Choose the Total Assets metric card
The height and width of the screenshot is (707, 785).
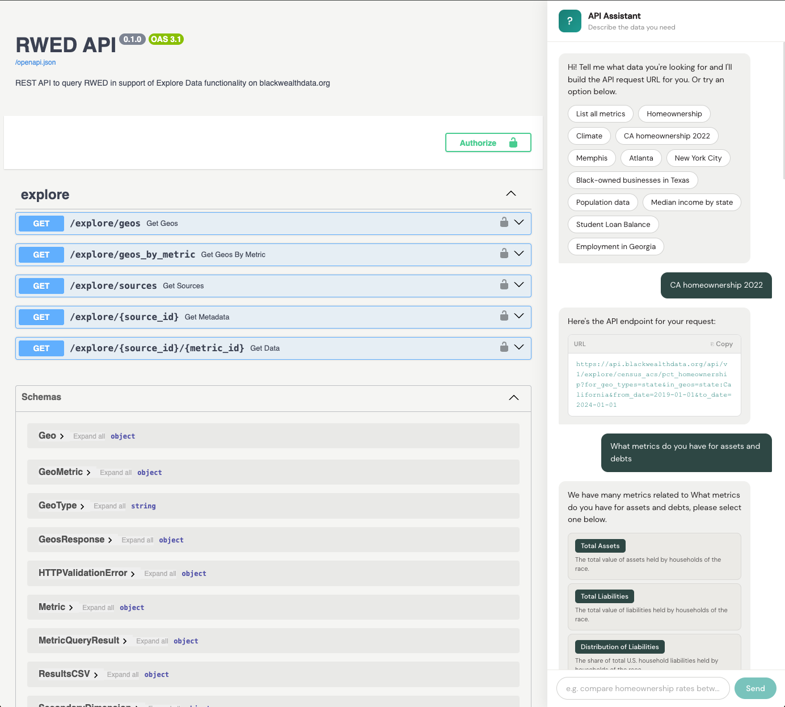(x=655, y=556)
